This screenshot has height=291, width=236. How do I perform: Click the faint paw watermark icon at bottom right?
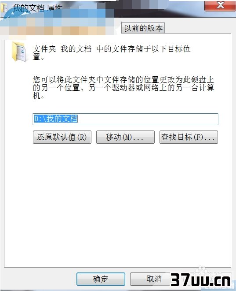click(x=202, y=271)
